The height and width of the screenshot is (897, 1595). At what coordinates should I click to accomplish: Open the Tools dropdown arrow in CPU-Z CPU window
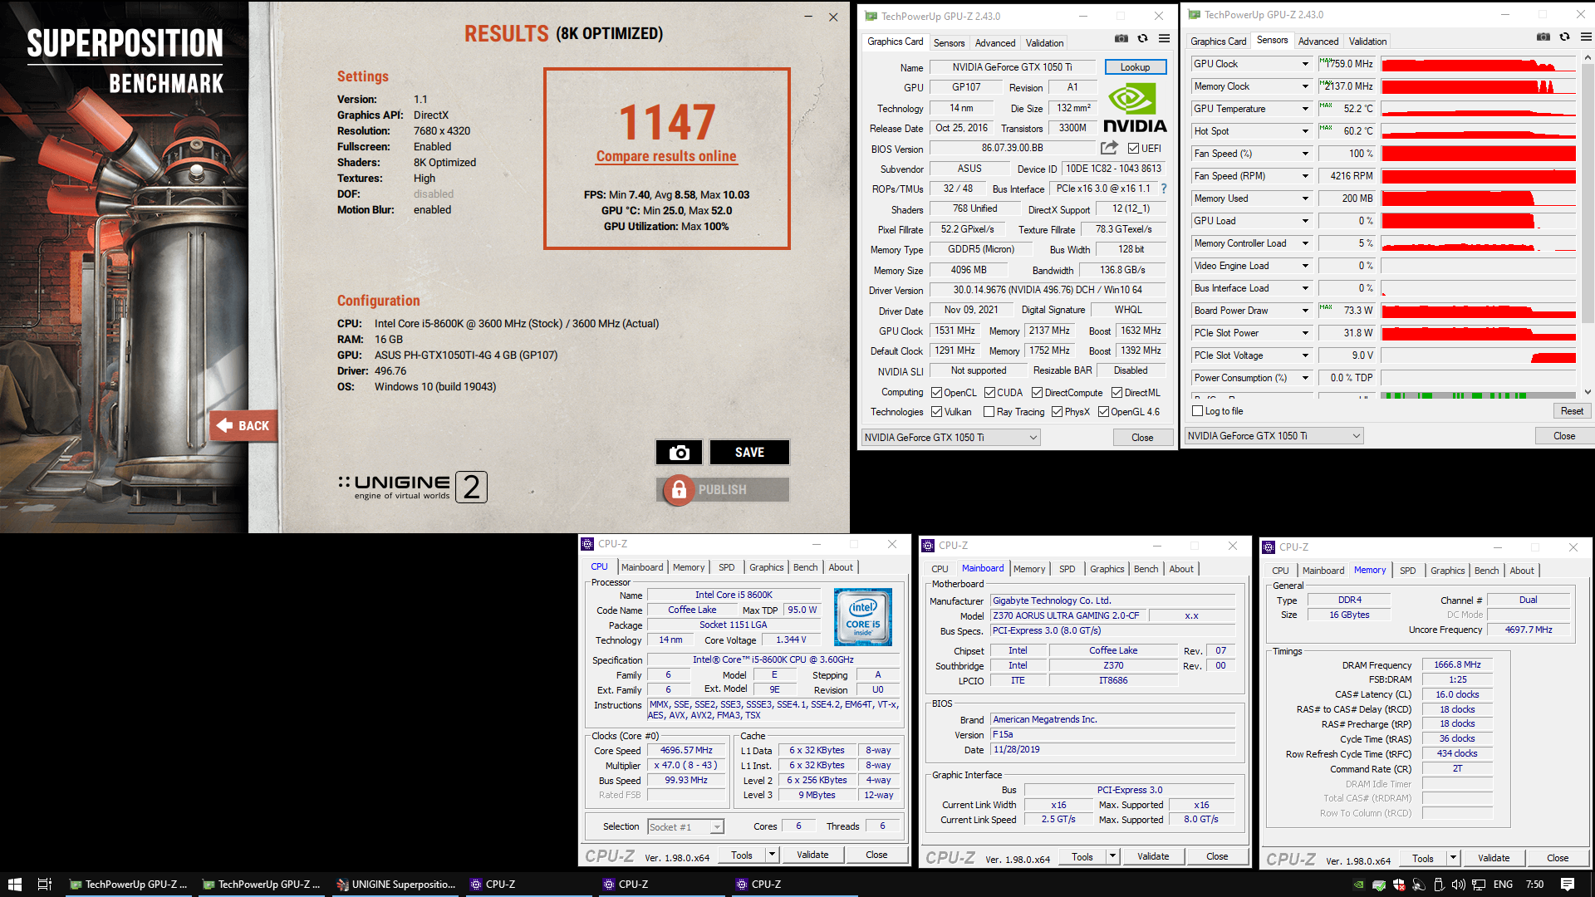click(x=772, y=855)
